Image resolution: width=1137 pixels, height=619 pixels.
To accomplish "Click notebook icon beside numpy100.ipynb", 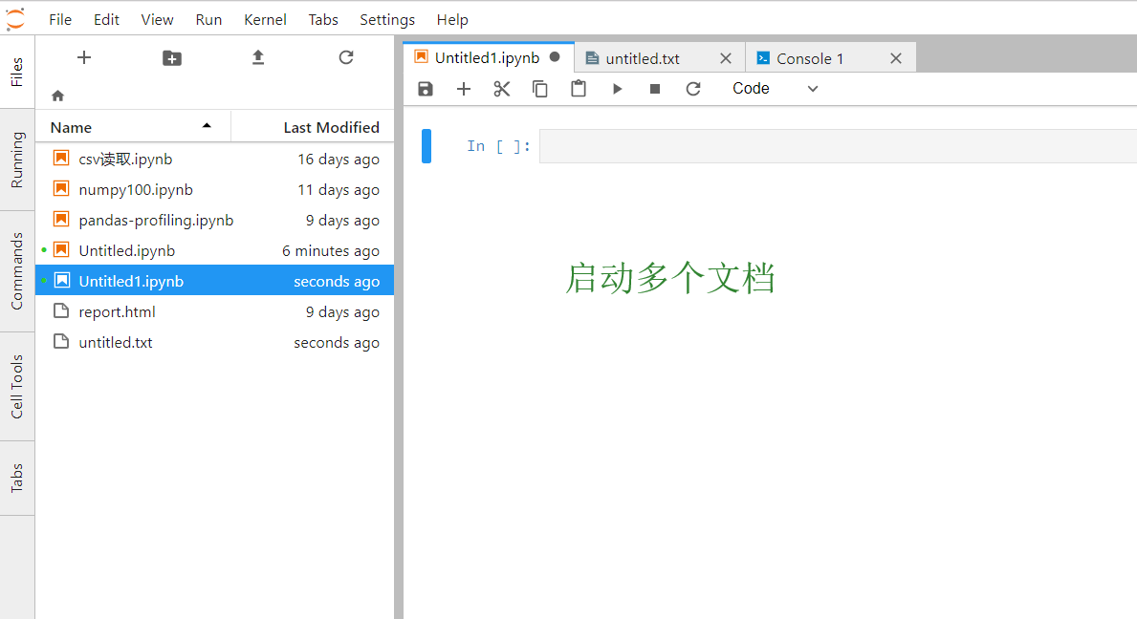I will point(61,189).
